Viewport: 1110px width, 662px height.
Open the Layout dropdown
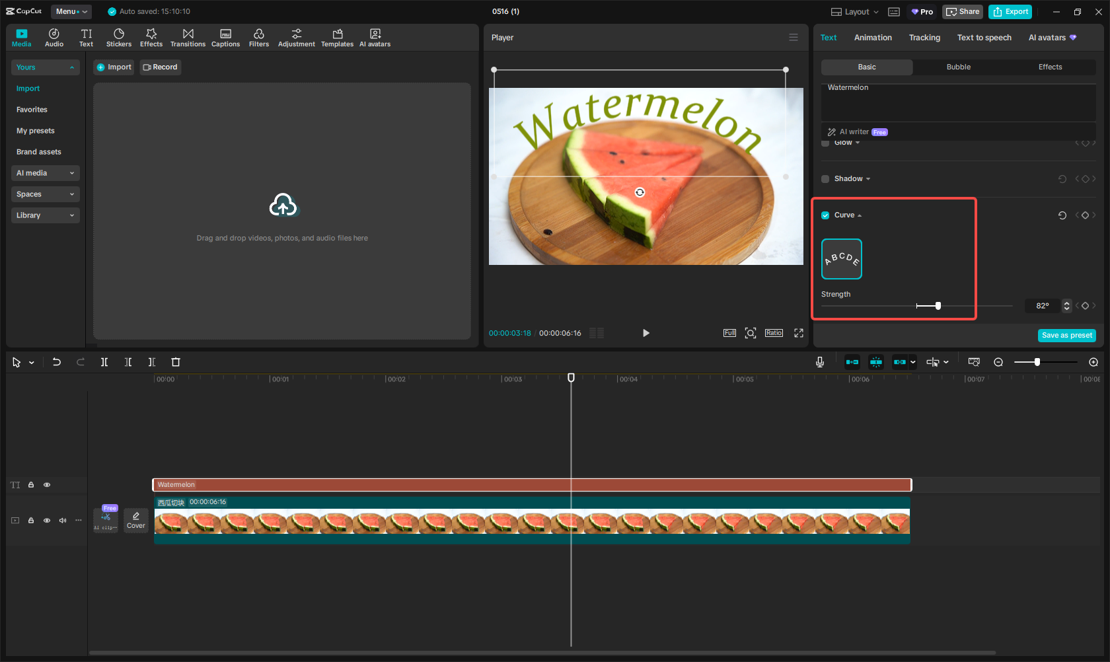[855, 12]
